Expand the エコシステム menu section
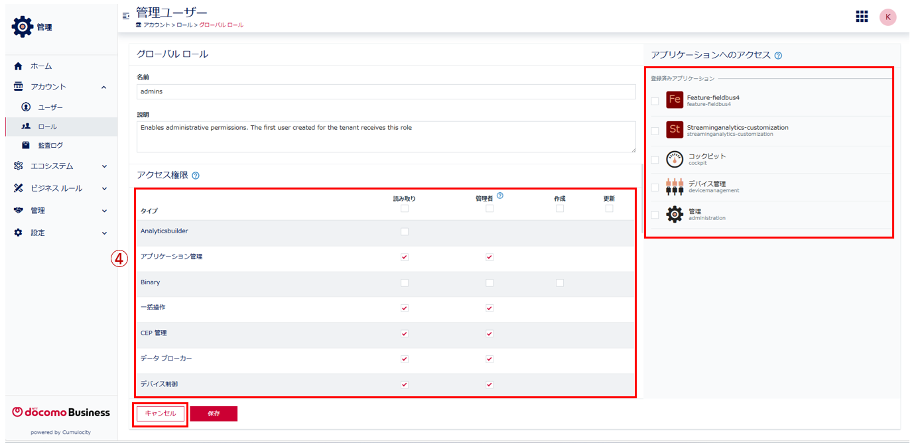The width and height of the screenshot is (918, 446). pyautogui.click(x=61, y=166)
